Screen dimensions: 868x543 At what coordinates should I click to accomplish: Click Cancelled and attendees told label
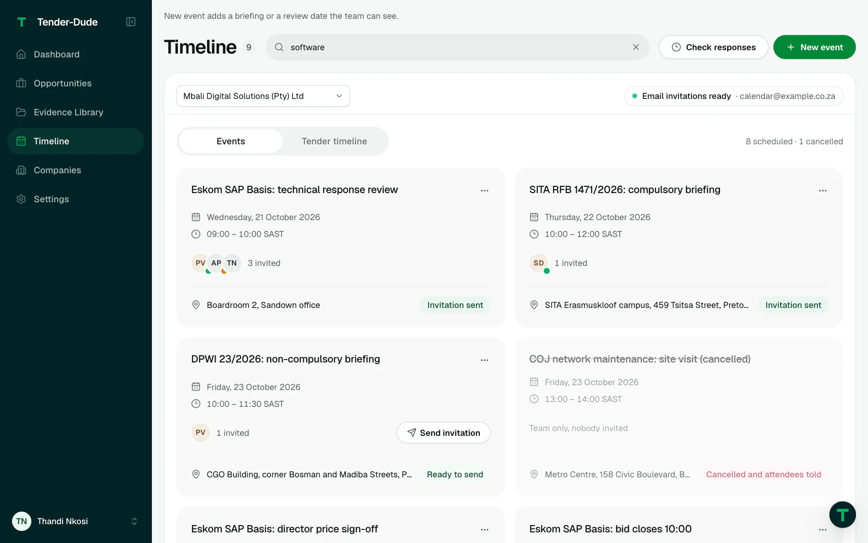pyautogui.click(x=763, y=474)
